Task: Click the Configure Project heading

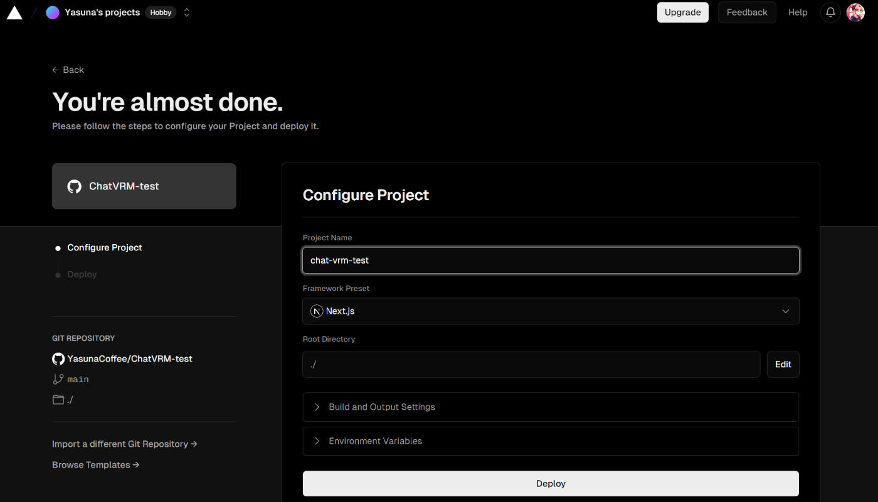Action: (366, 195)
